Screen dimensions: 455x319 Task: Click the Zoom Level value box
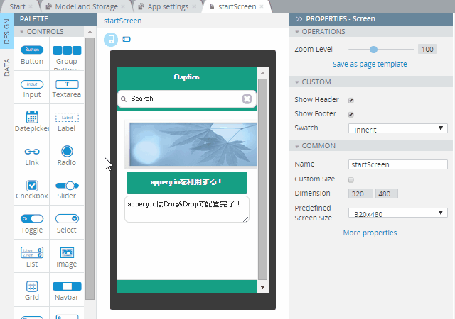(x=427, y=49)
